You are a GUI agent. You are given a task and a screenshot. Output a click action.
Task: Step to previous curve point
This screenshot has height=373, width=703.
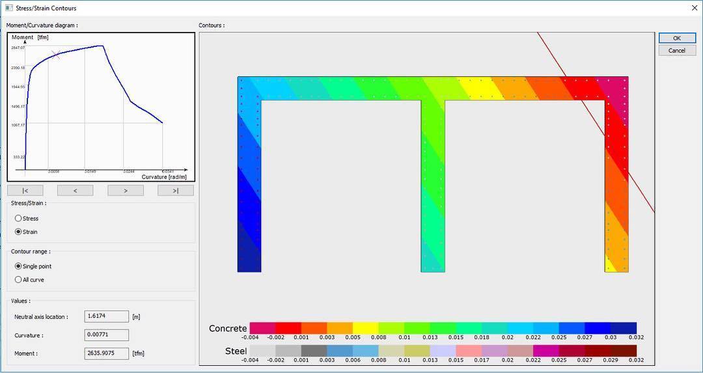click(75, 191)
